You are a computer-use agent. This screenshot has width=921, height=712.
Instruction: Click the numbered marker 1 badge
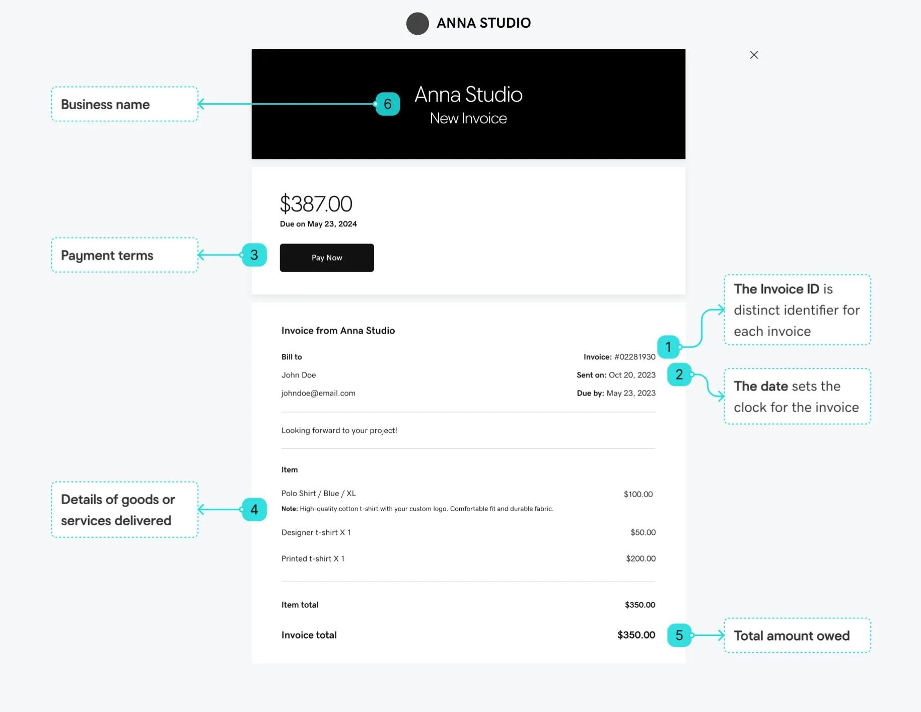(x=668, y=347)
